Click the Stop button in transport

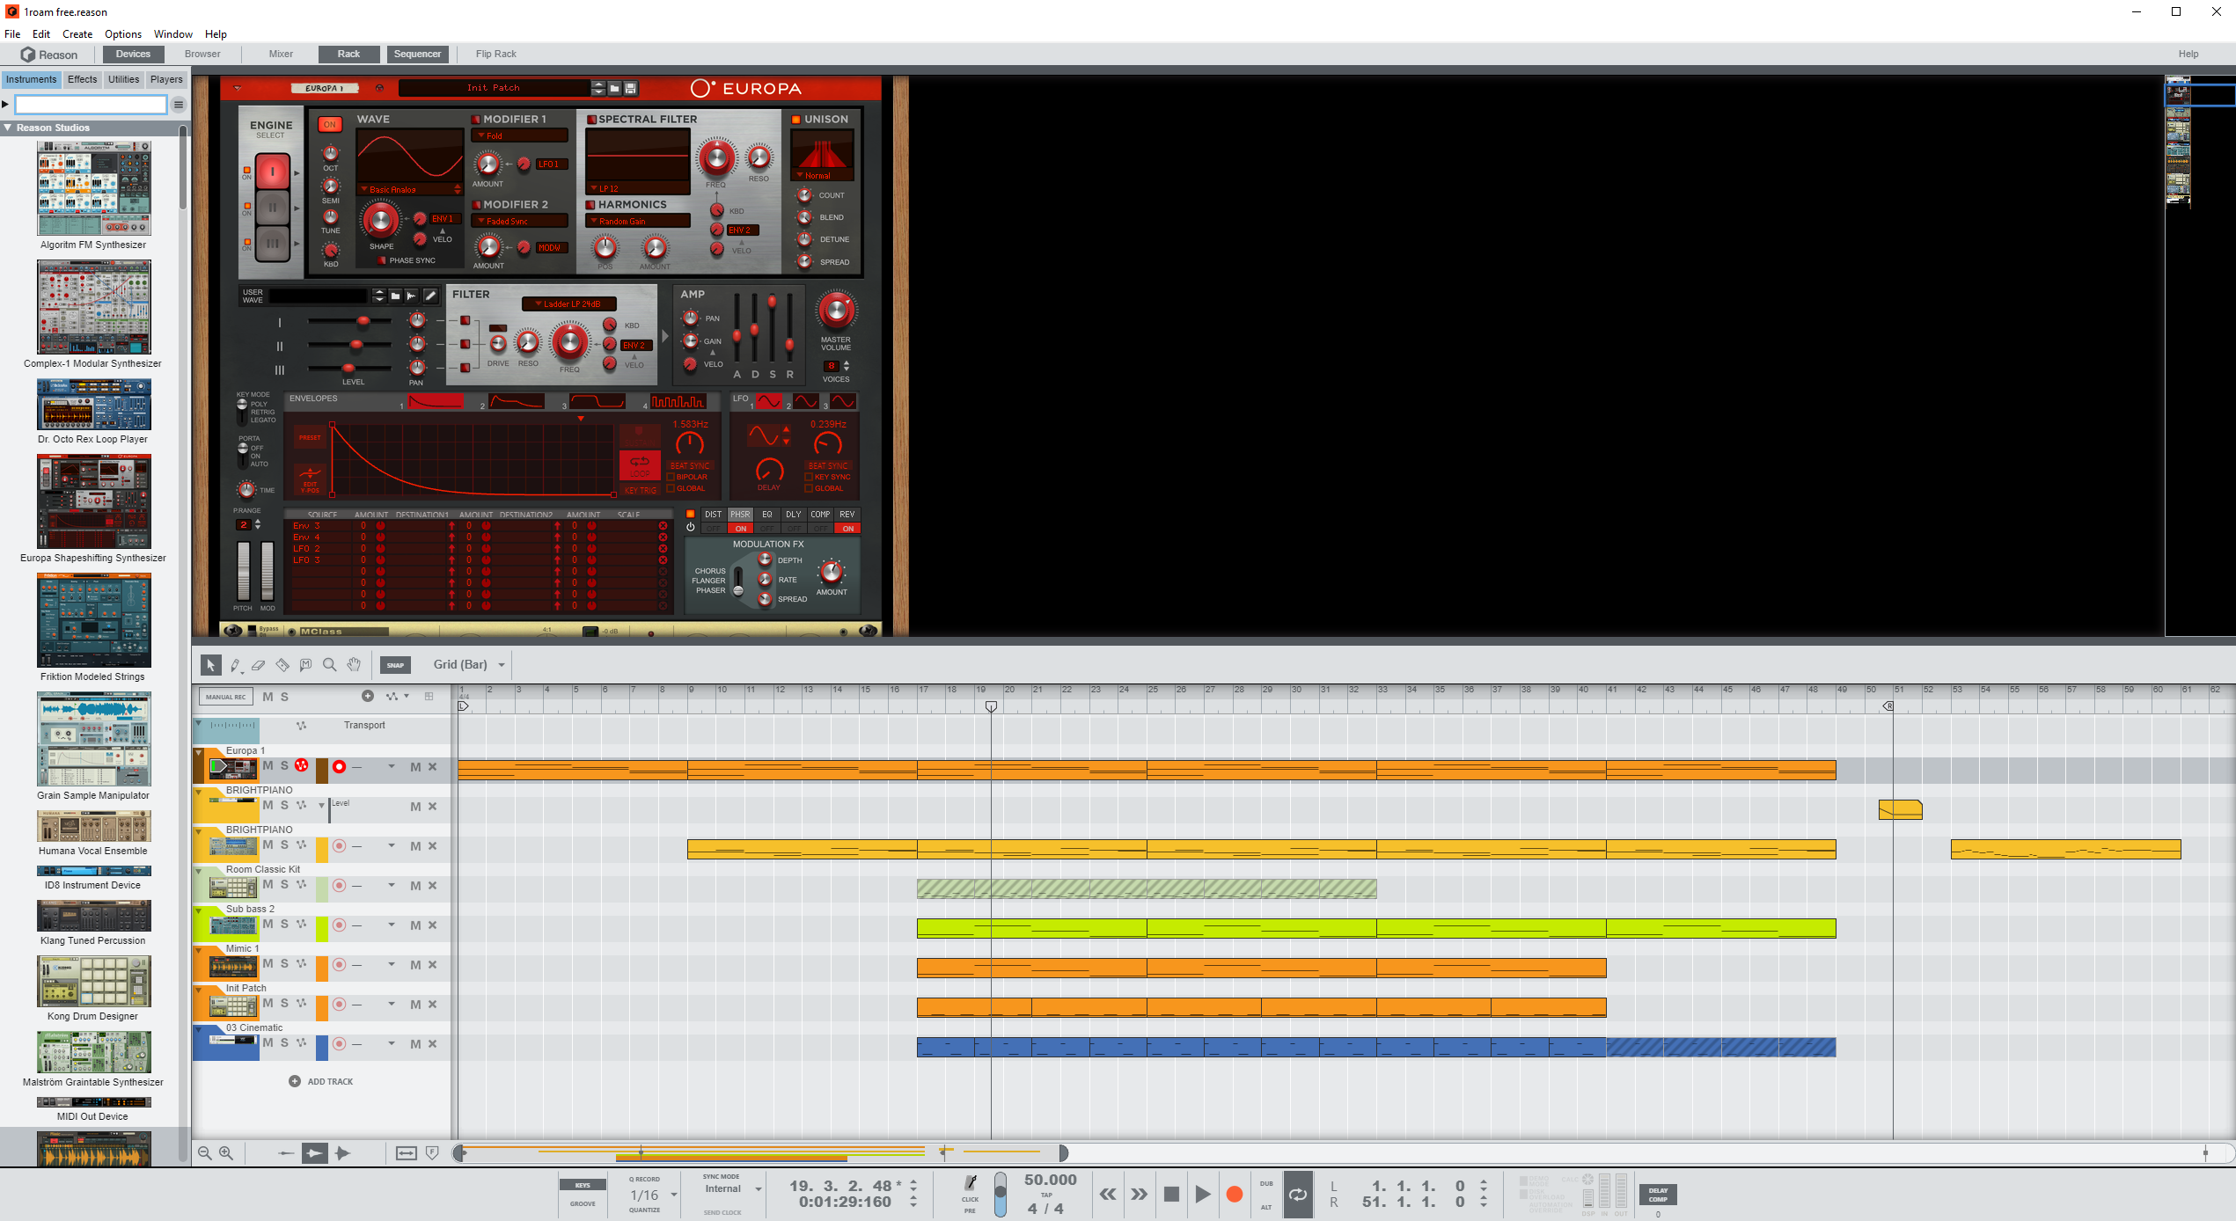[x=1171, y=1194]
